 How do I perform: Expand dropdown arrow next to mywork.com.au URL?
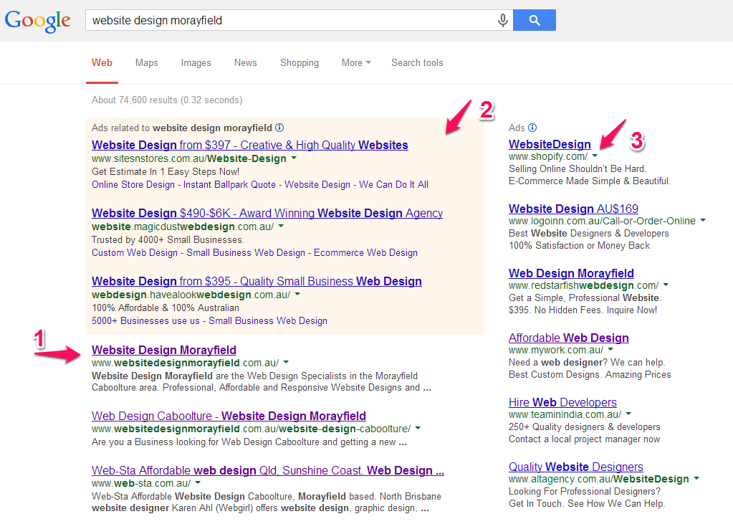[x=610, y=350]
